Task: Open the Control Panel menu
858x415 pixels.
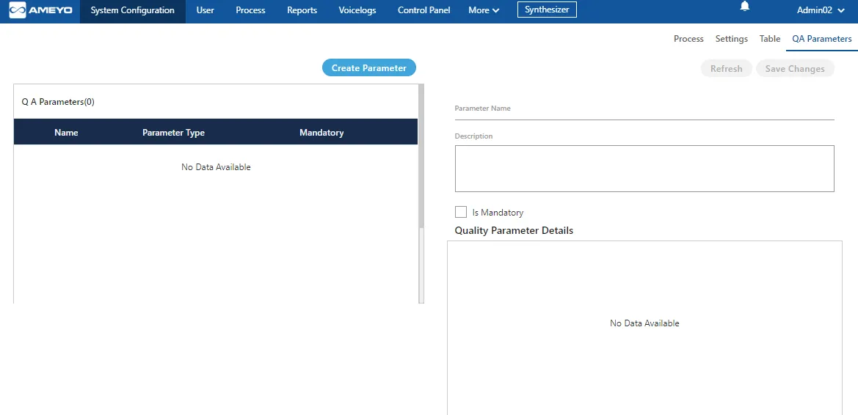Action: [x=424, y=10]
